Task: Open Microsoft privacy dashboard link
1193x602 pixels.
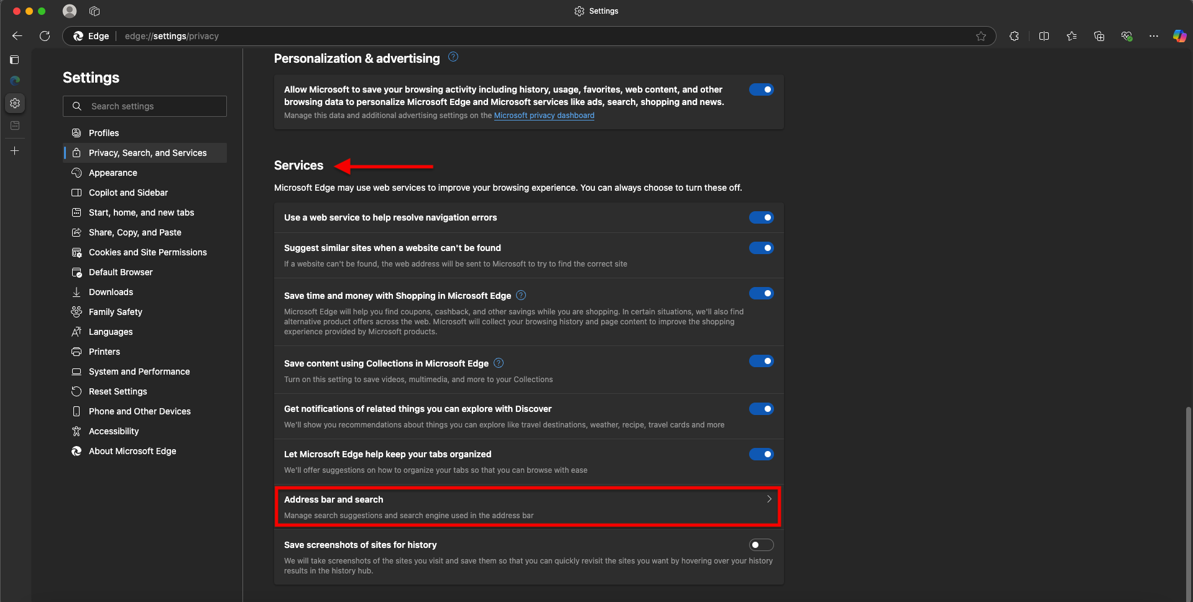Action: point(544,116)
